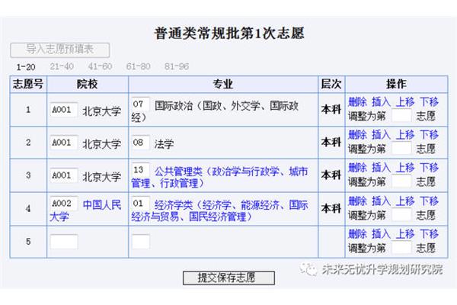Click the 院校 column header
Viewport: 457px width, 305px height.
pos(87,85)
